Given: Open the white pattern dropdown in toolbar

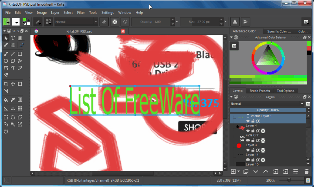Looking at the screenshot, I should tap(16, 22).
